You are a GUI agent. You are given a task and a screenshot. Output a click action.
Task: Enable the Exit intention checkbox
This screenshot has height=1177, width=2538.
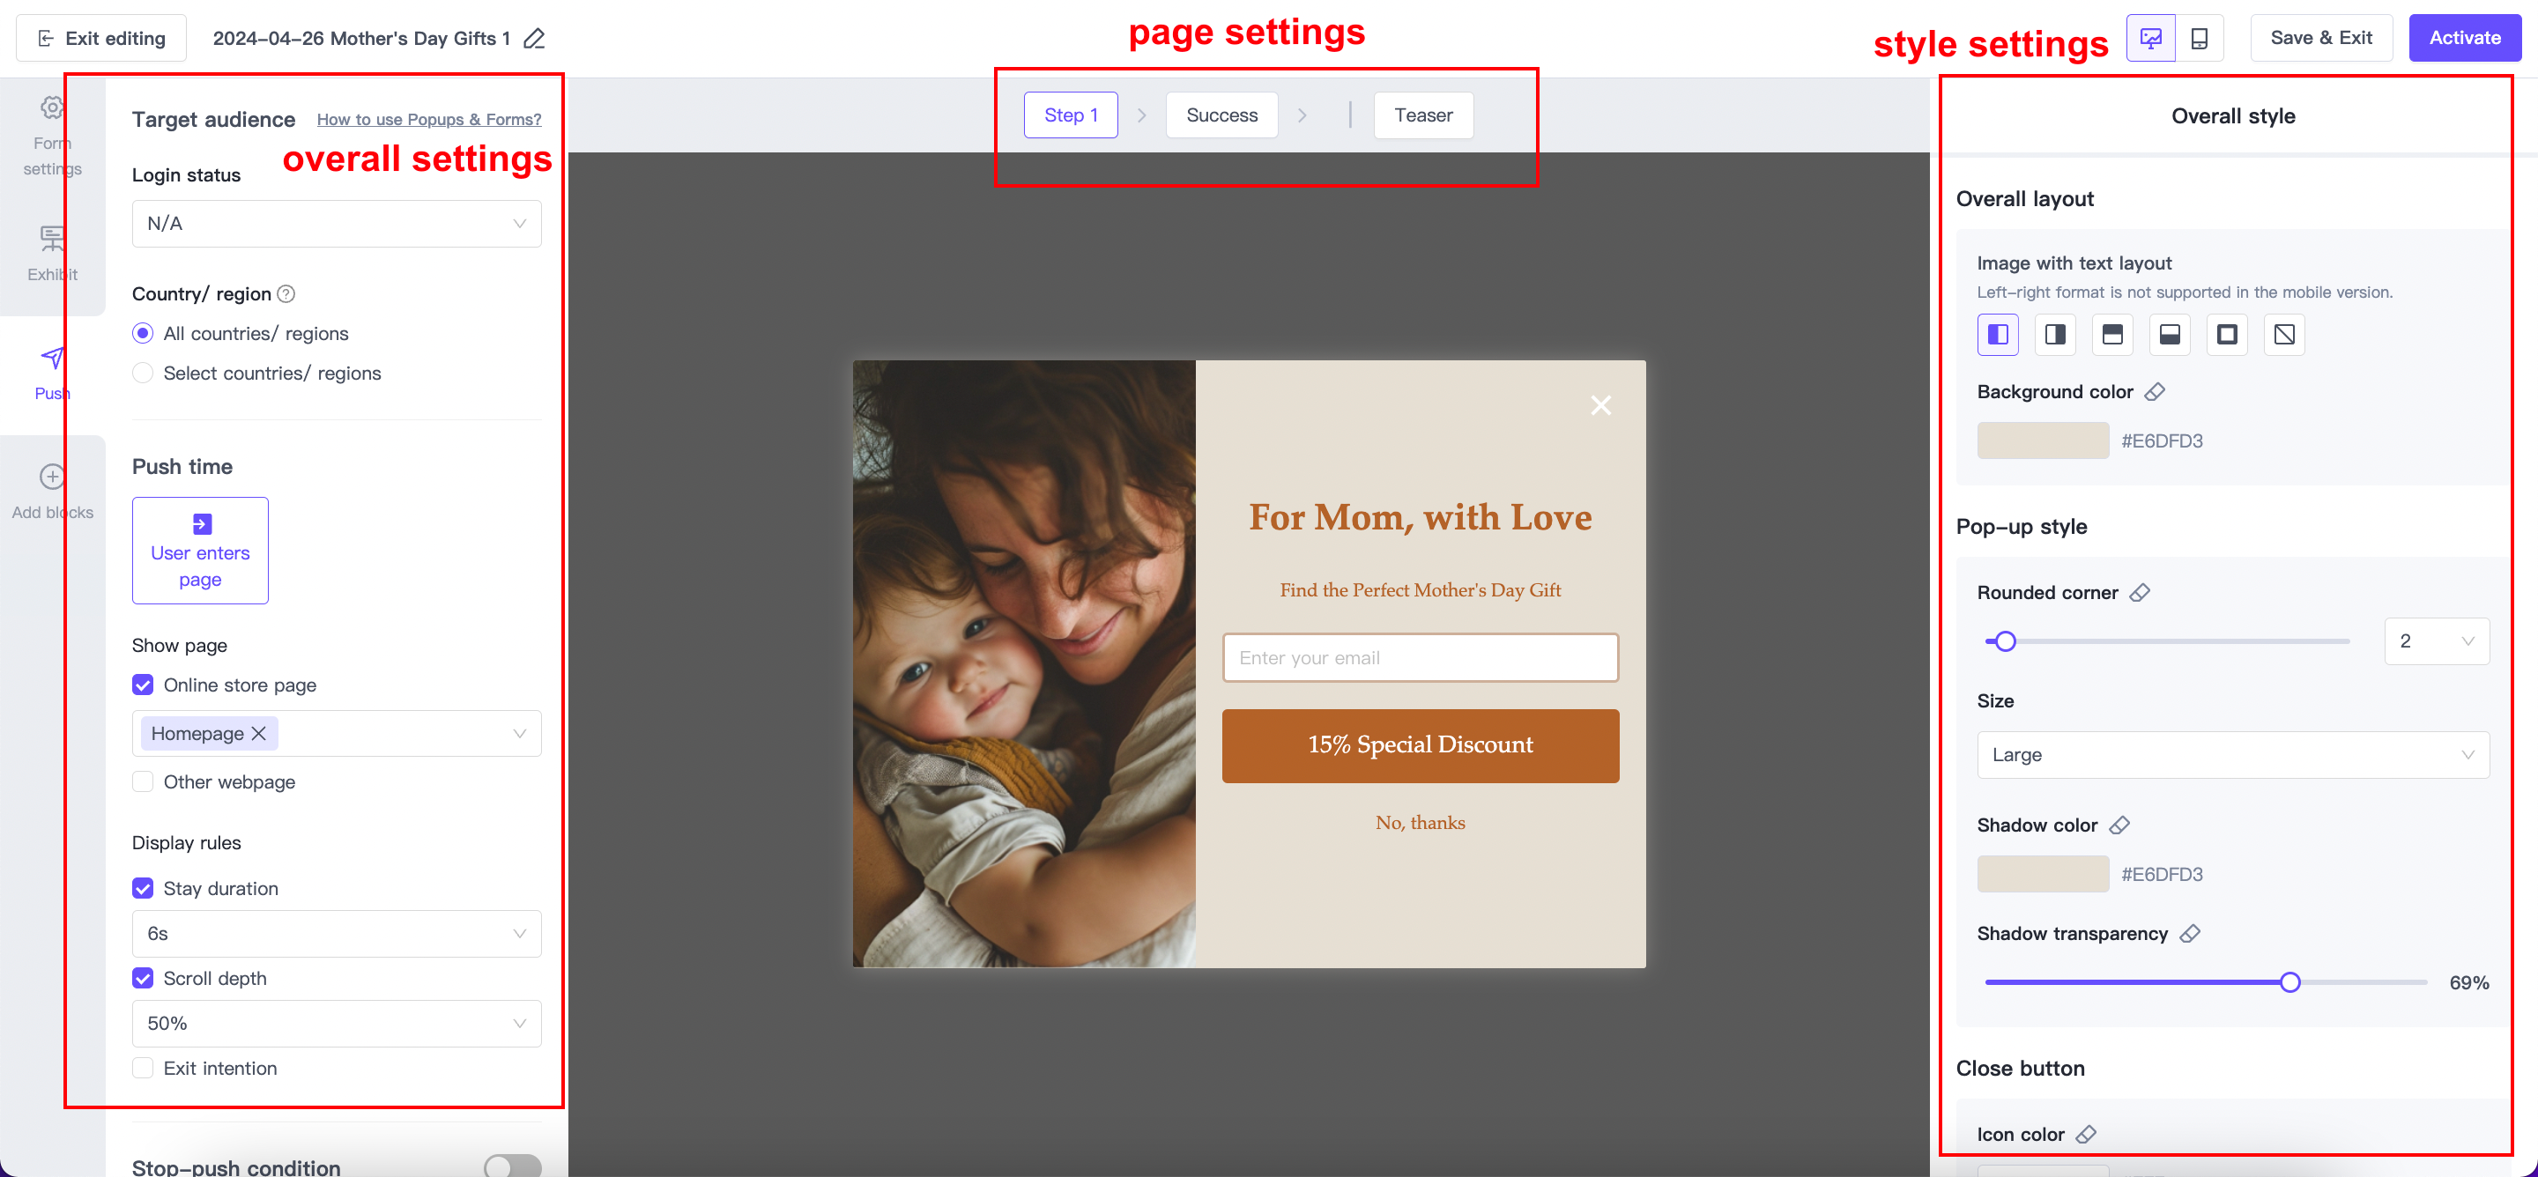pyautogui.click(x=143, y=1068)
